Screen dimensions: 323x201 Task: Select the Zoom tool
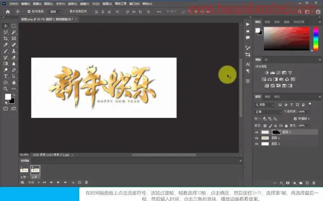(x=5, y=89)
